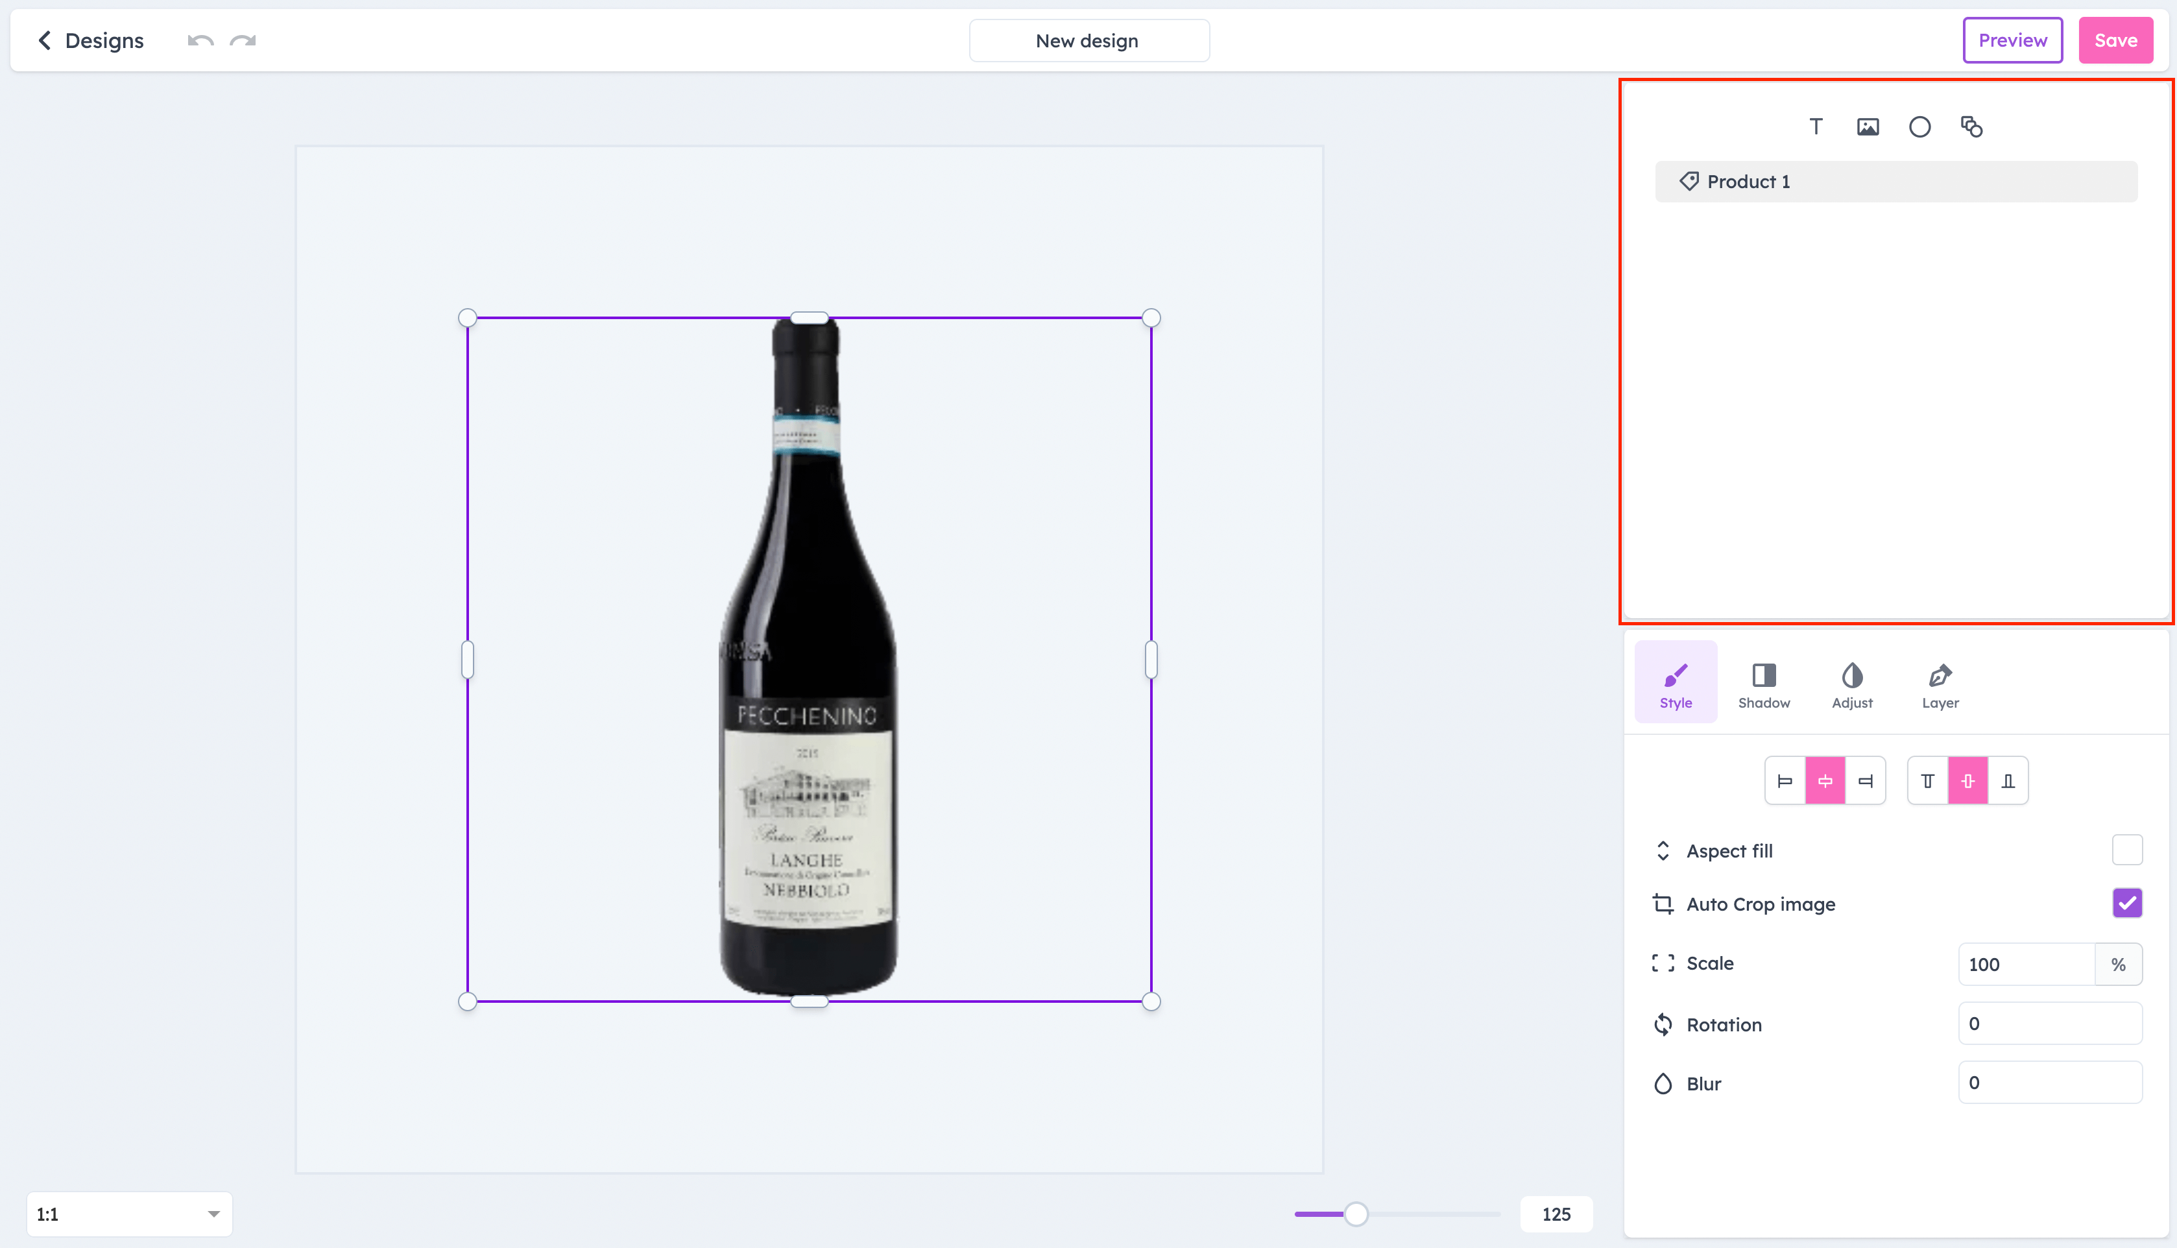Click the bottom-right corner selection handle
Screen dimensions: 2177x1248
pos(1151,1001)
